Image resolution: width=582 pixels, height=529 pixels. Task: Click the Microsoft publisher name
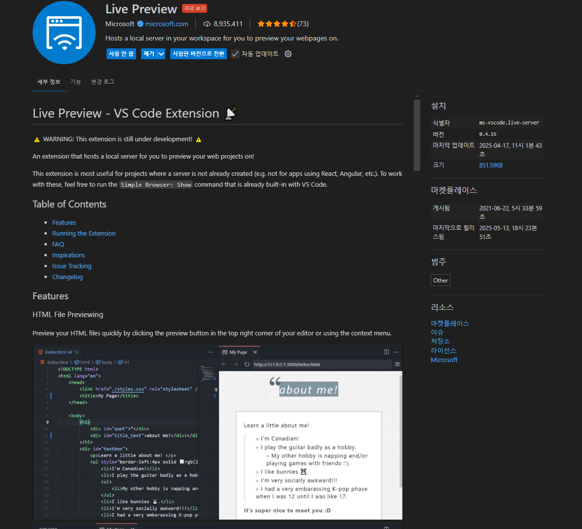(x=119, y=24)
